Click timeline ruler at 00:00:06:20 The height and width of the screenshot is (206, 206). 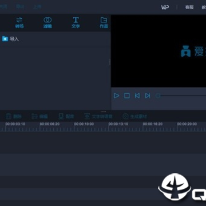tap(50, 124)
